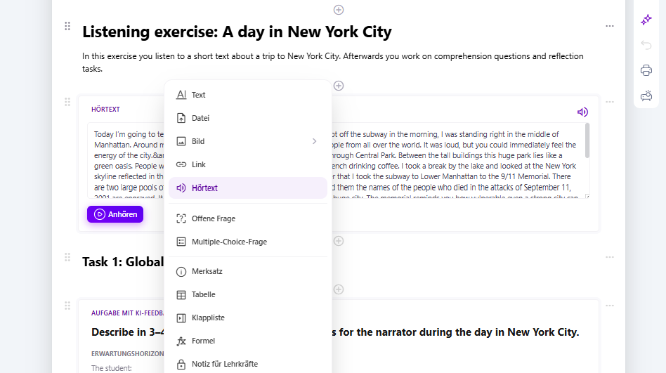Click the print icon in right sidebar

(646, 70)
